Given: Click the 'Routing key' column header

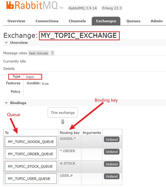Looking at the screenshot, I should click(x=70, y=133).
